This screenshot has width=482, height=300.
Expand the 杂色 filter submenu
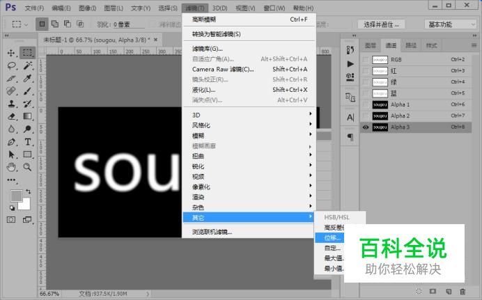pos(249,207)
